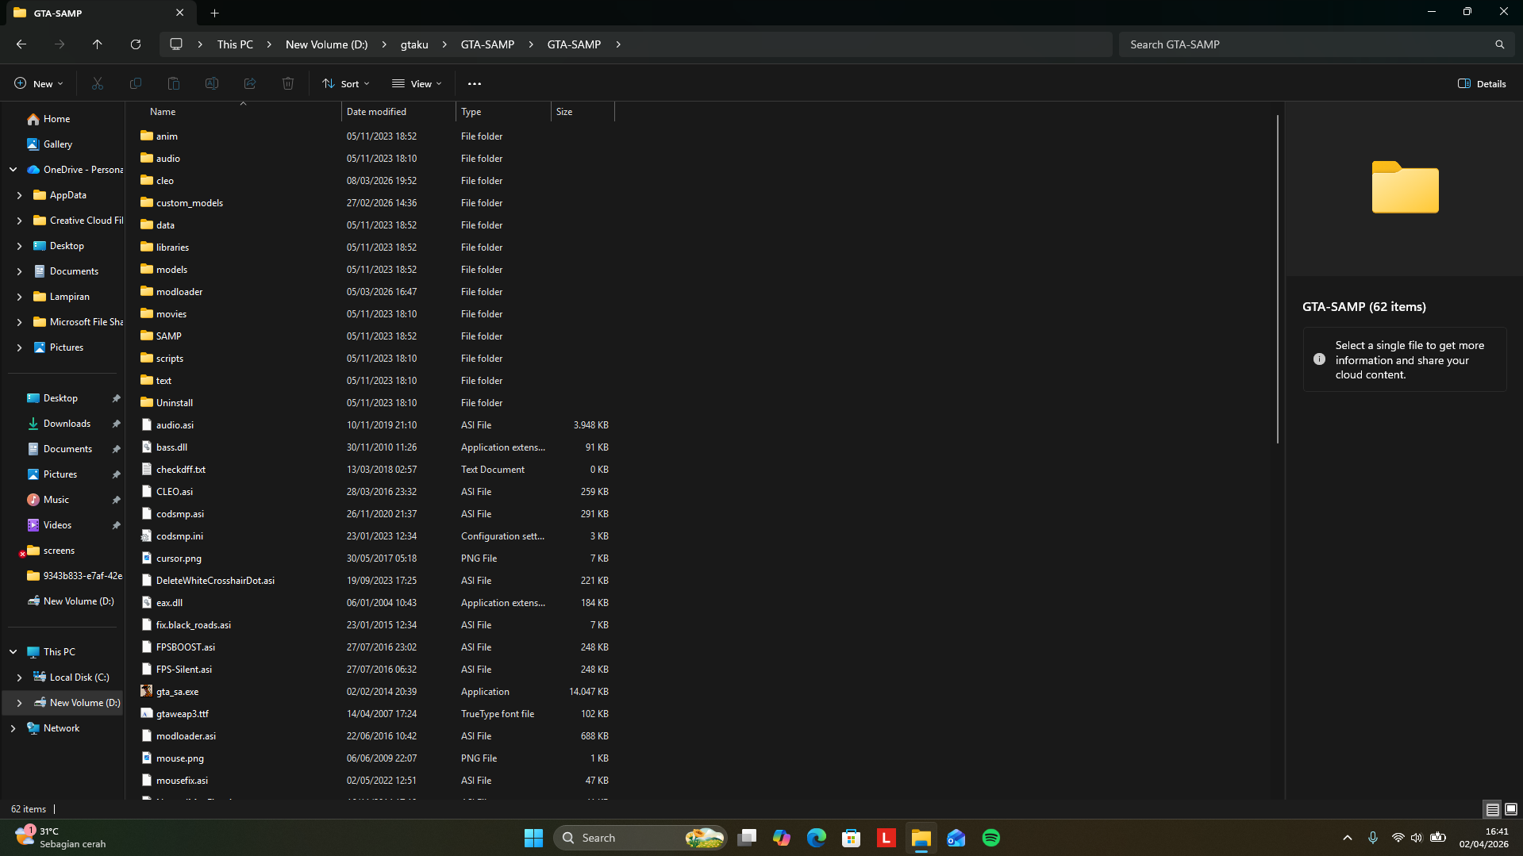Collapse the This PC tree node
The image size is (1523, 856).
click(13, 652)
